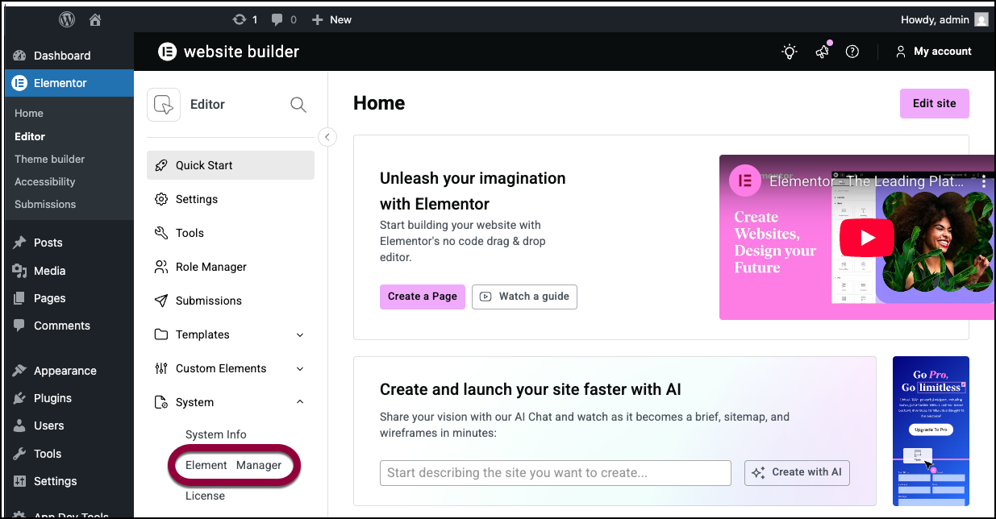Select Role Manager in Editor sidebar
The height and width of the screenshot is (519, 996).
tap(210, 267)
